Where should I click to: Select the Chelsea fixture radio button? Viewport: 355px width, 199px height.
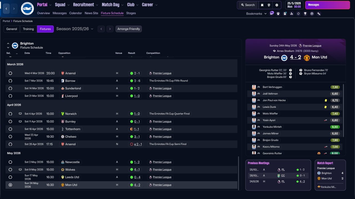point(10,137)
